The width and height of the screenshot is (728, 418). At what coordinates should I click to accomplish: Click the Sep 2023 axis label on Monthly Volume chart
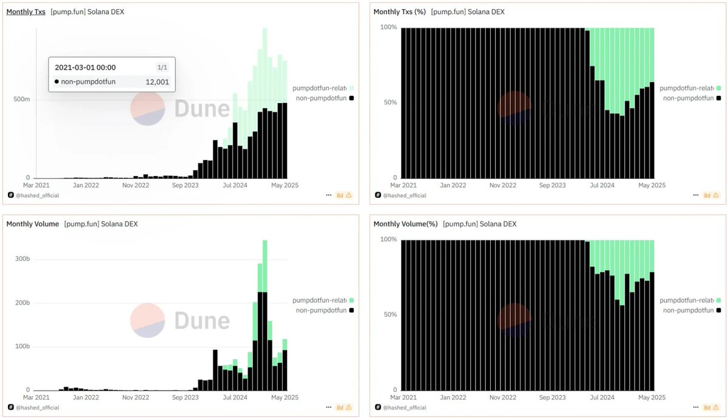tap(186, 397)
